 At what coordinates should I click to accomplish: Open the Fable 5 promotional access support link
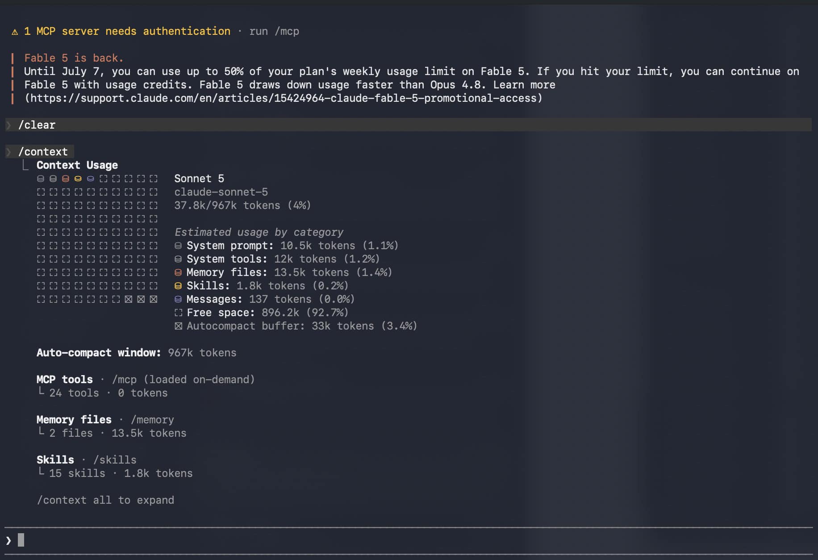tap(283, 98)
